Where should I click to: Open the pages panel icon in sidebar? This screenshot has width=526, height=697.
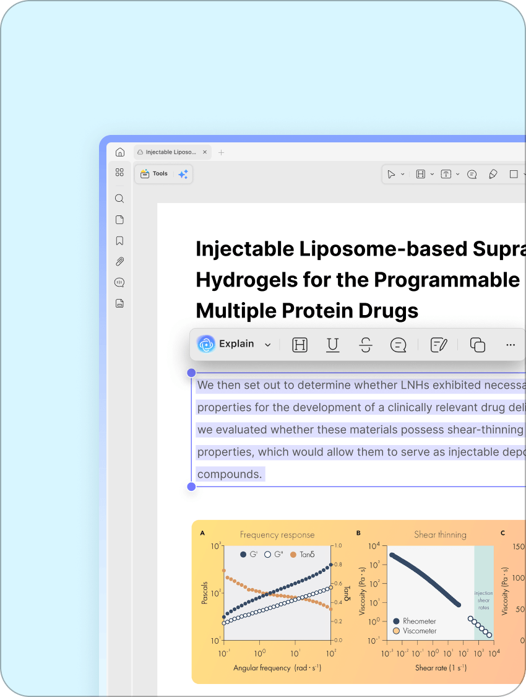tap(119, 220)
